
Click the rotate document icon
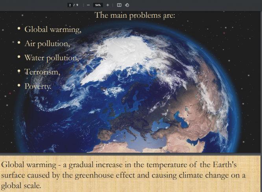(127, 5)
